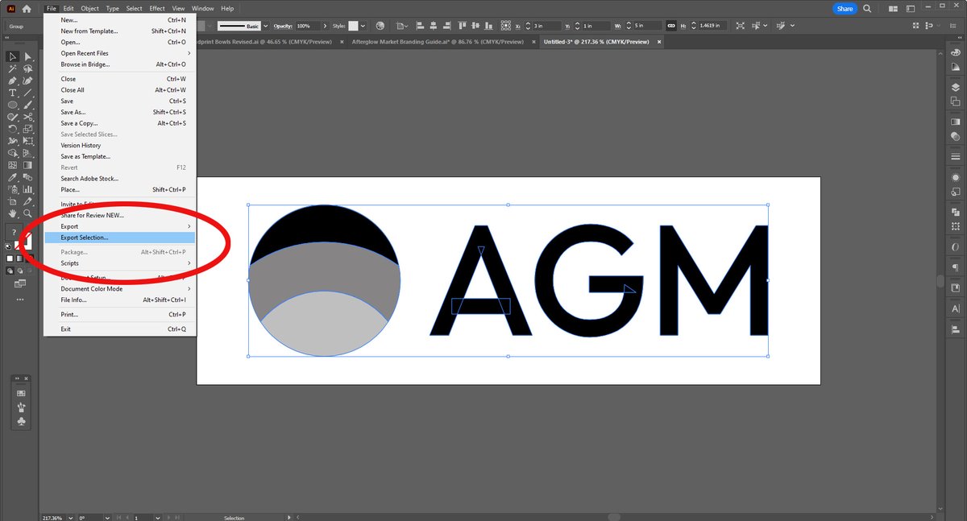Screen dimensions: 967x521
Task: Select the Magic Wand tool
Action: point(13,68)
